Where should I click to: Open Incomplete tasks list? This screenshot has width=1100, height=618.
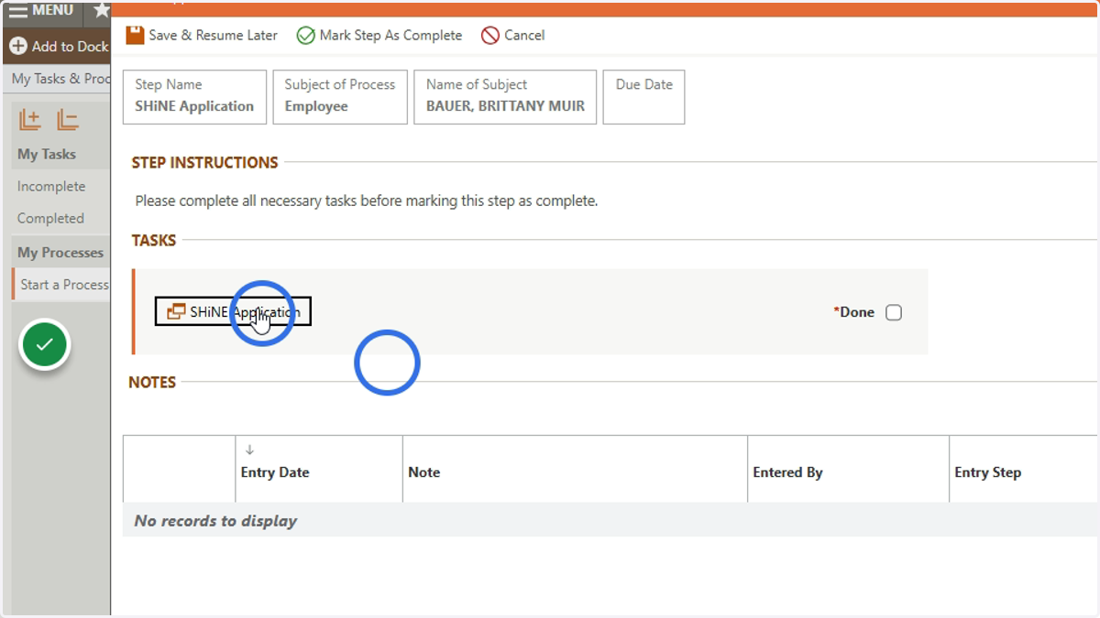point(51,187)
